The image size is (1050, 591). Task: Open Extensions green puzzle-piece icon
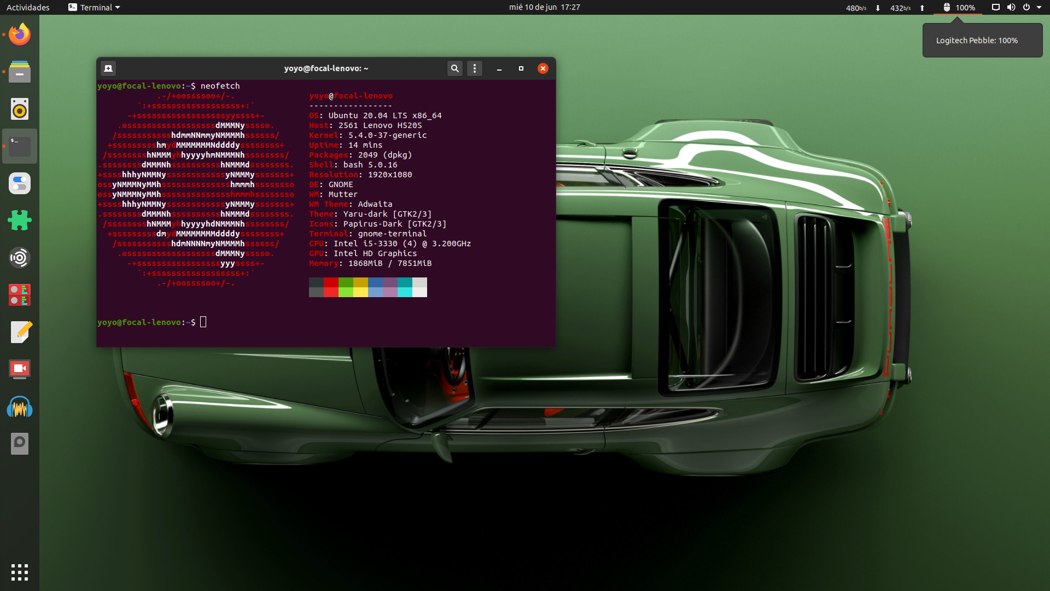pos(20,221)
